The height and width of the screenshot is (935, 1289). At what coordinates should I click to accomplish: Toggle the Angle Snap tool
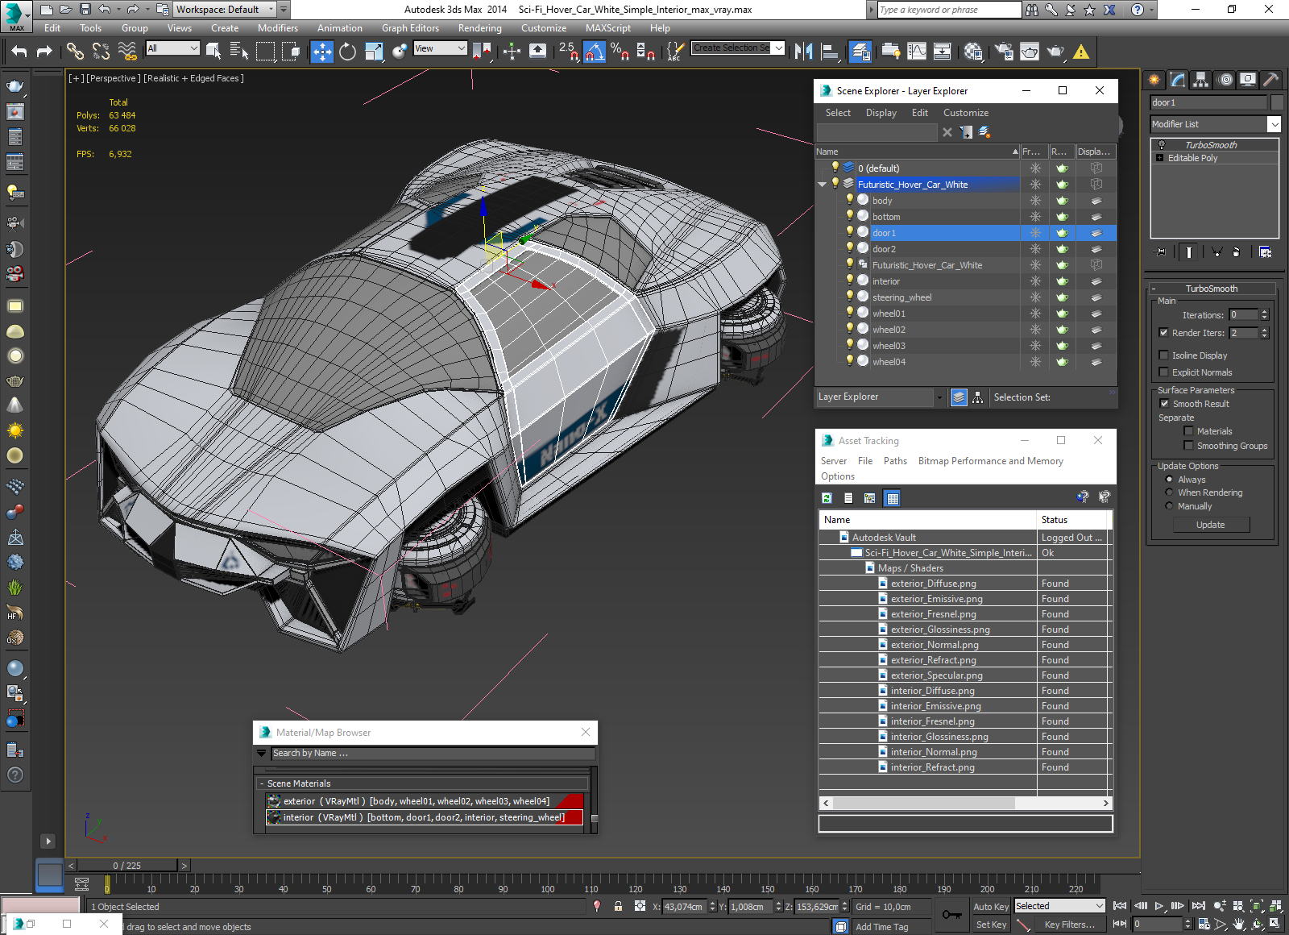click(594, 52)
